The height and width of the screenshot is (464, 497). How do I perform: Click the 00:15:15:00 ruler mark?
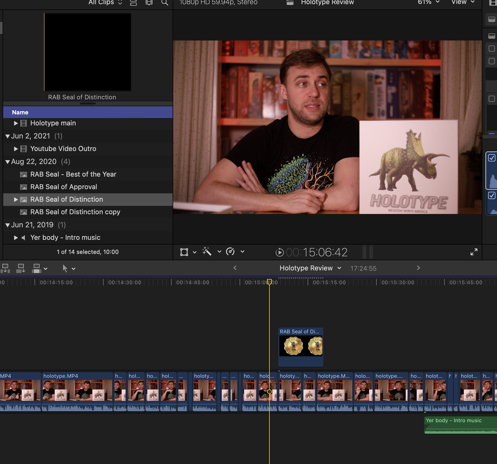pos(329,282)
